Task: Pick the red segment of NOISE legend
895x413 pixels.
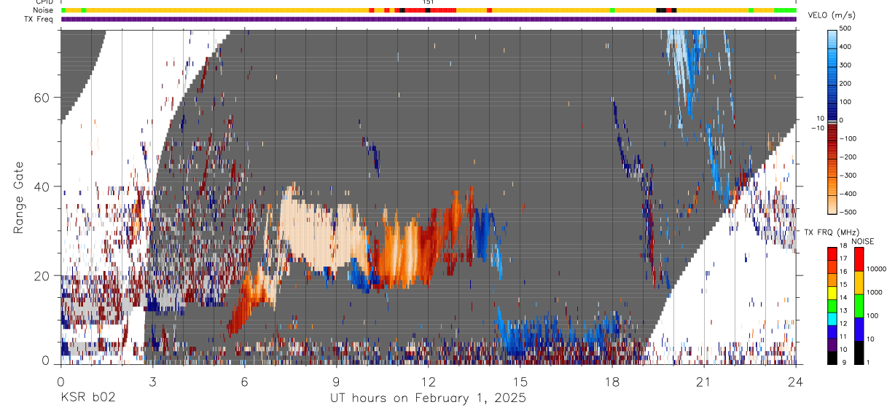Action: click(859, 259)
